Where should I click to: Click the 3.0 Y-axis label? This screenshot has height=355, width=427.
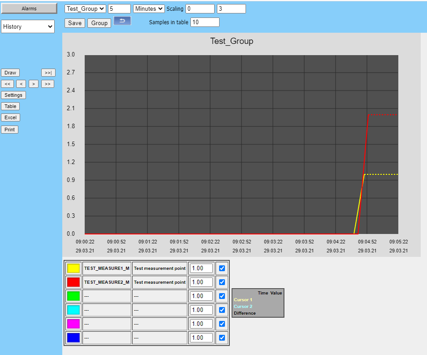71,55
